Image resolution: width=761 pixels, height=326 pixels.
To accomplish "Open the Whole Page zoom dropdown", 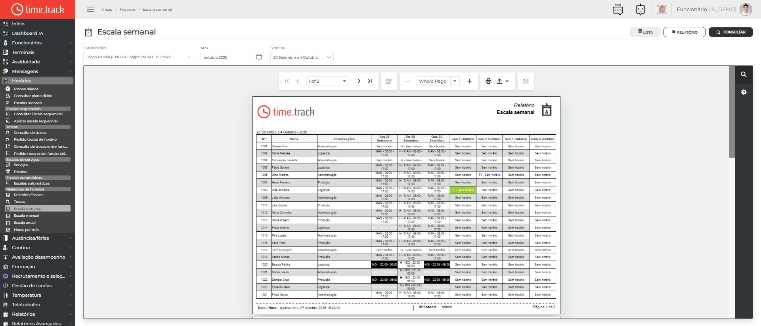I will [455, 81].
